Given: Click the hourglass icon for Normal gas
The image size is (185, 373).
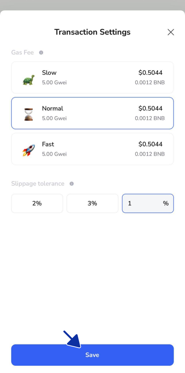Looking at the screenshot, I should point(28,114).
